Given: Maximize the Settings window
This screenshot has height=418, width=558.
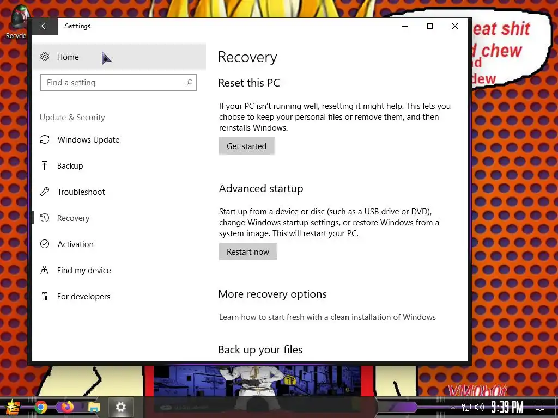Looking at the screenshot, I should 430,26.
